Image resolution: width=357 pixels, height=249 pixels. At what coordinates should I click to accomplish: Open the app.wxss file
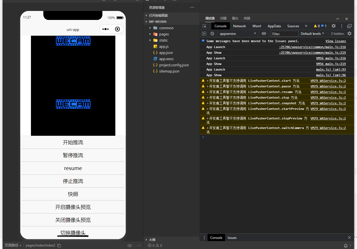coord(166,59)
